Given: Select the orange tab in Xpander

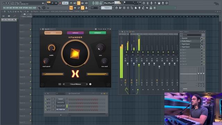Looking at the screenshot, I should 53,33.
